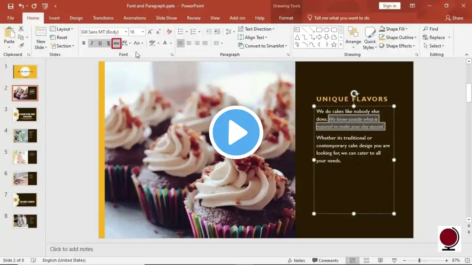
Task: Toggle Bold formatting
Action: [x=84, y=43]
